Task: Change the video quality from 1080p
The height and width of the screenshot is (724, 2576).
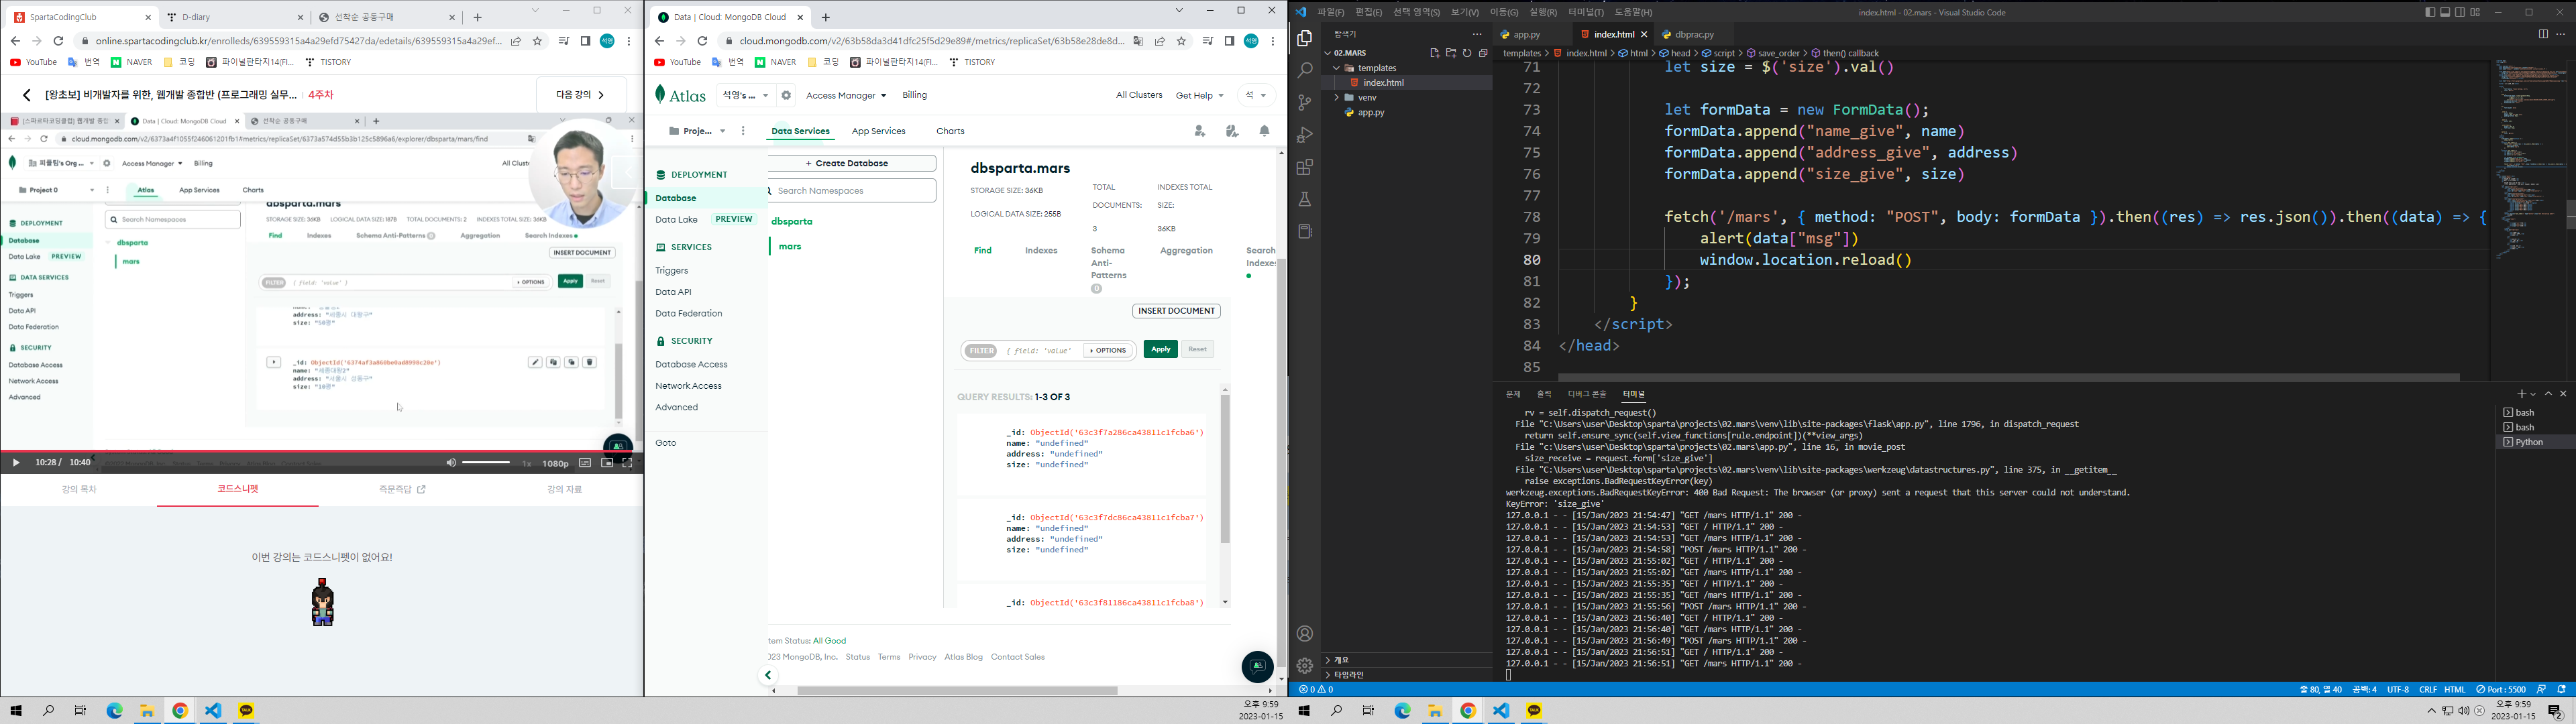Action: 555,463
